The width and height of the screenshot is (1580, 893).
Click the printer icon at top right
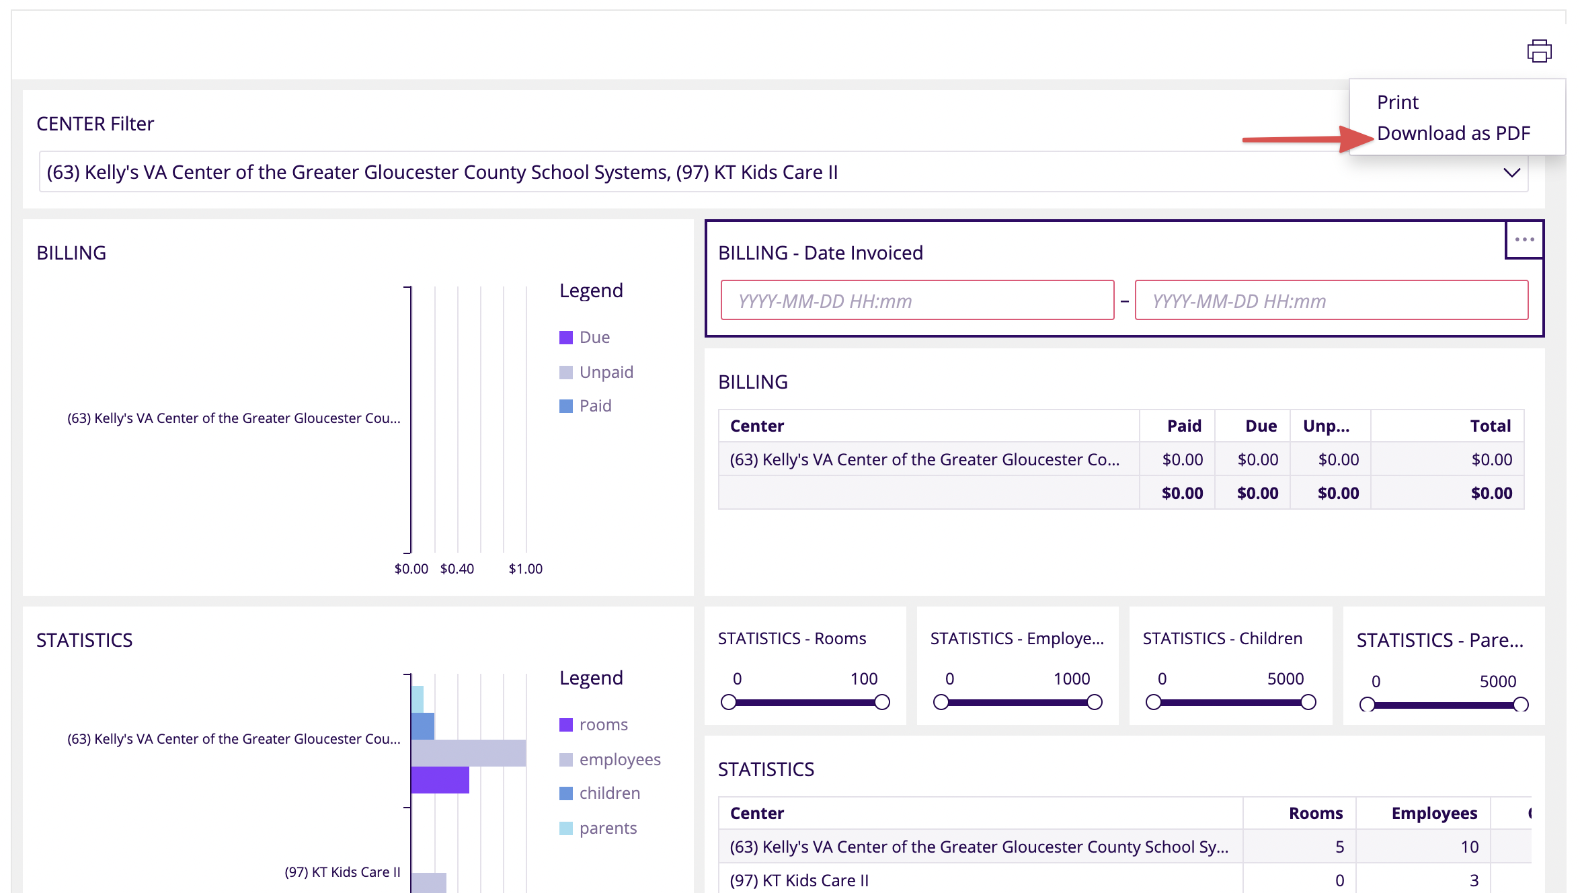[x=1539, y=51]
